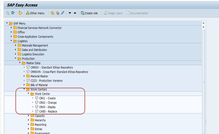Screen dimensions: 219x134
Task: Click the move favorites down arrow
Action: click(x=70, y=13)
